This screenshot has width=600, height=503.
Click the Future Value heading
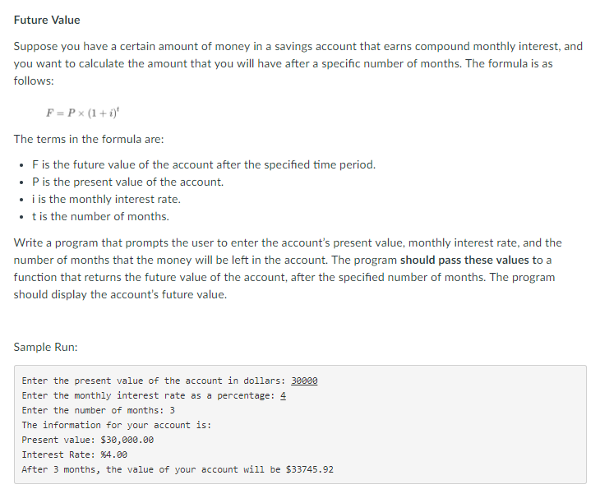47,20
